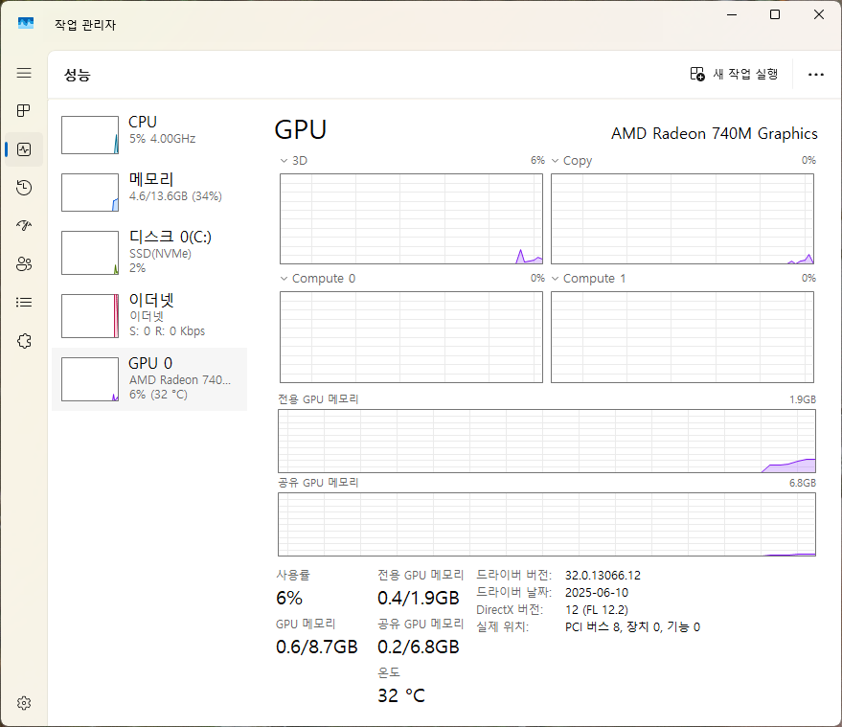Click the 0.6/8.7GB GPU memory value
This screenshot has height=727, width=842.
tap(317, 647)
